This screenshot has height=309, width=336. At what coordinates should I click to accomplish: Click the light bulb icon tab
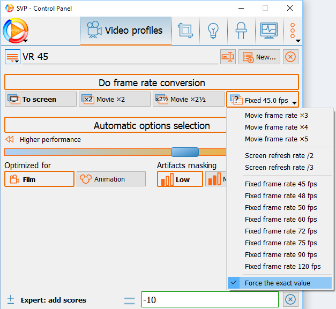pyautogui.click(x=213, y=31)
